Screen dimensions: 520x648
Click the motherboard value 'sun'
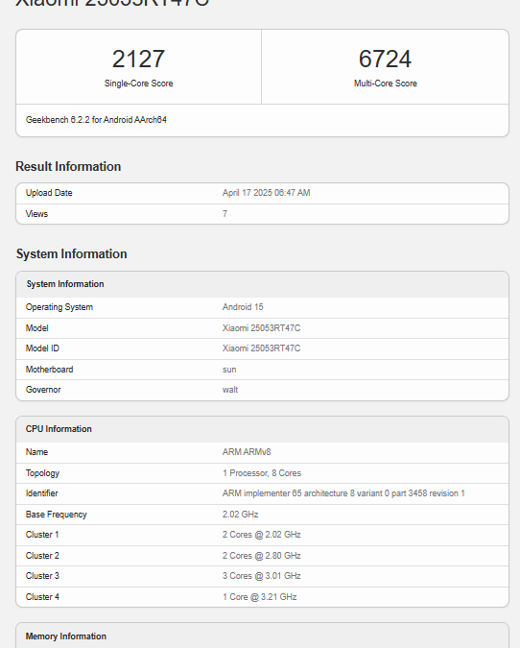pyautogui.click(x=229, y=370)
